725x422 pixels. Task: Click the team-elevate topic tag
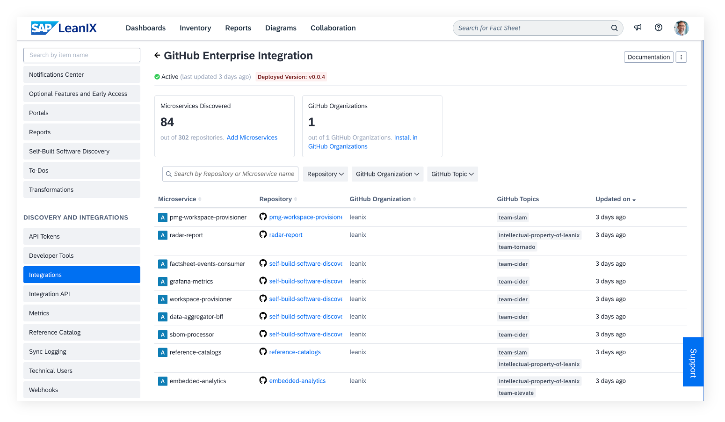pos(516,393)
